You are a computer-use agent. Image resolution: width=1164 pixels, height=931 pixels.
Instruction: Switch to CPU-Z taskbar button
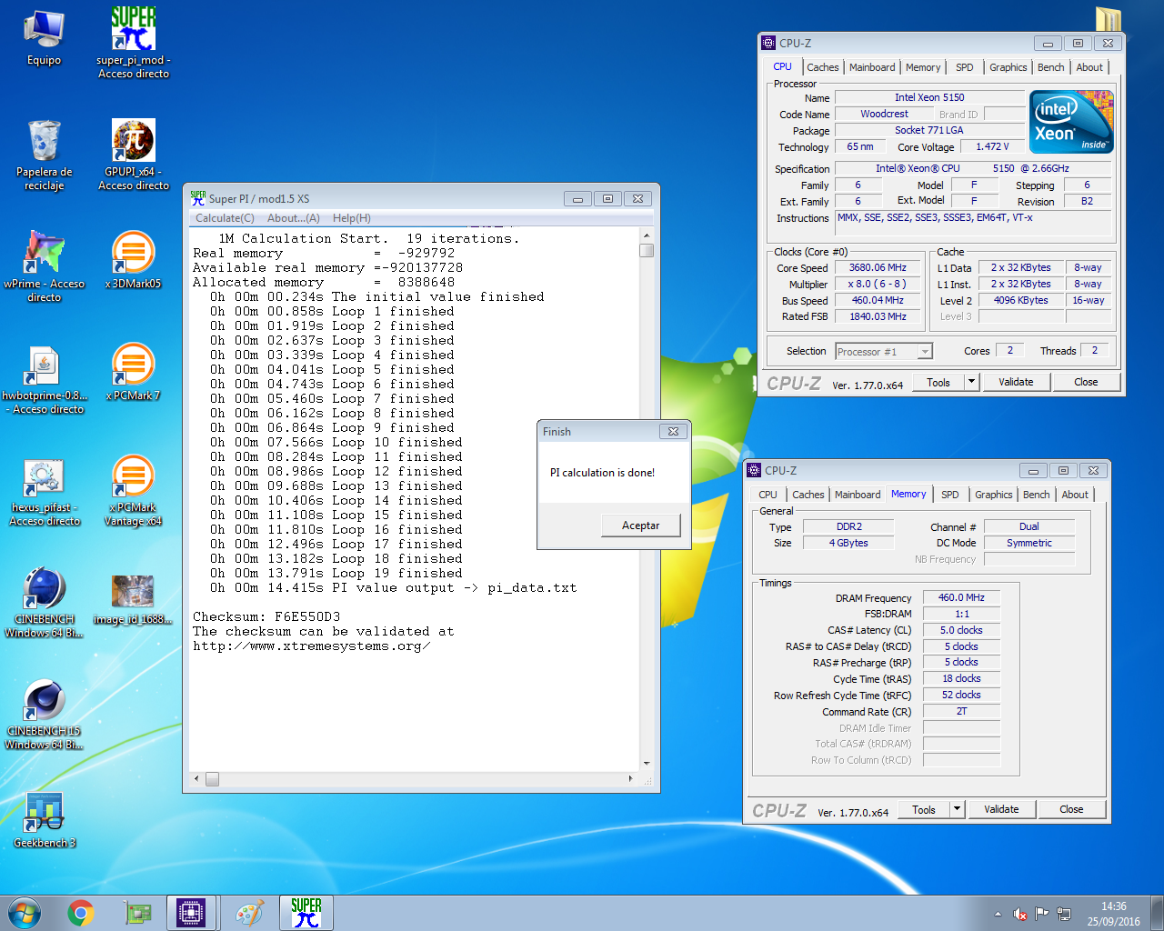[192, 913]
